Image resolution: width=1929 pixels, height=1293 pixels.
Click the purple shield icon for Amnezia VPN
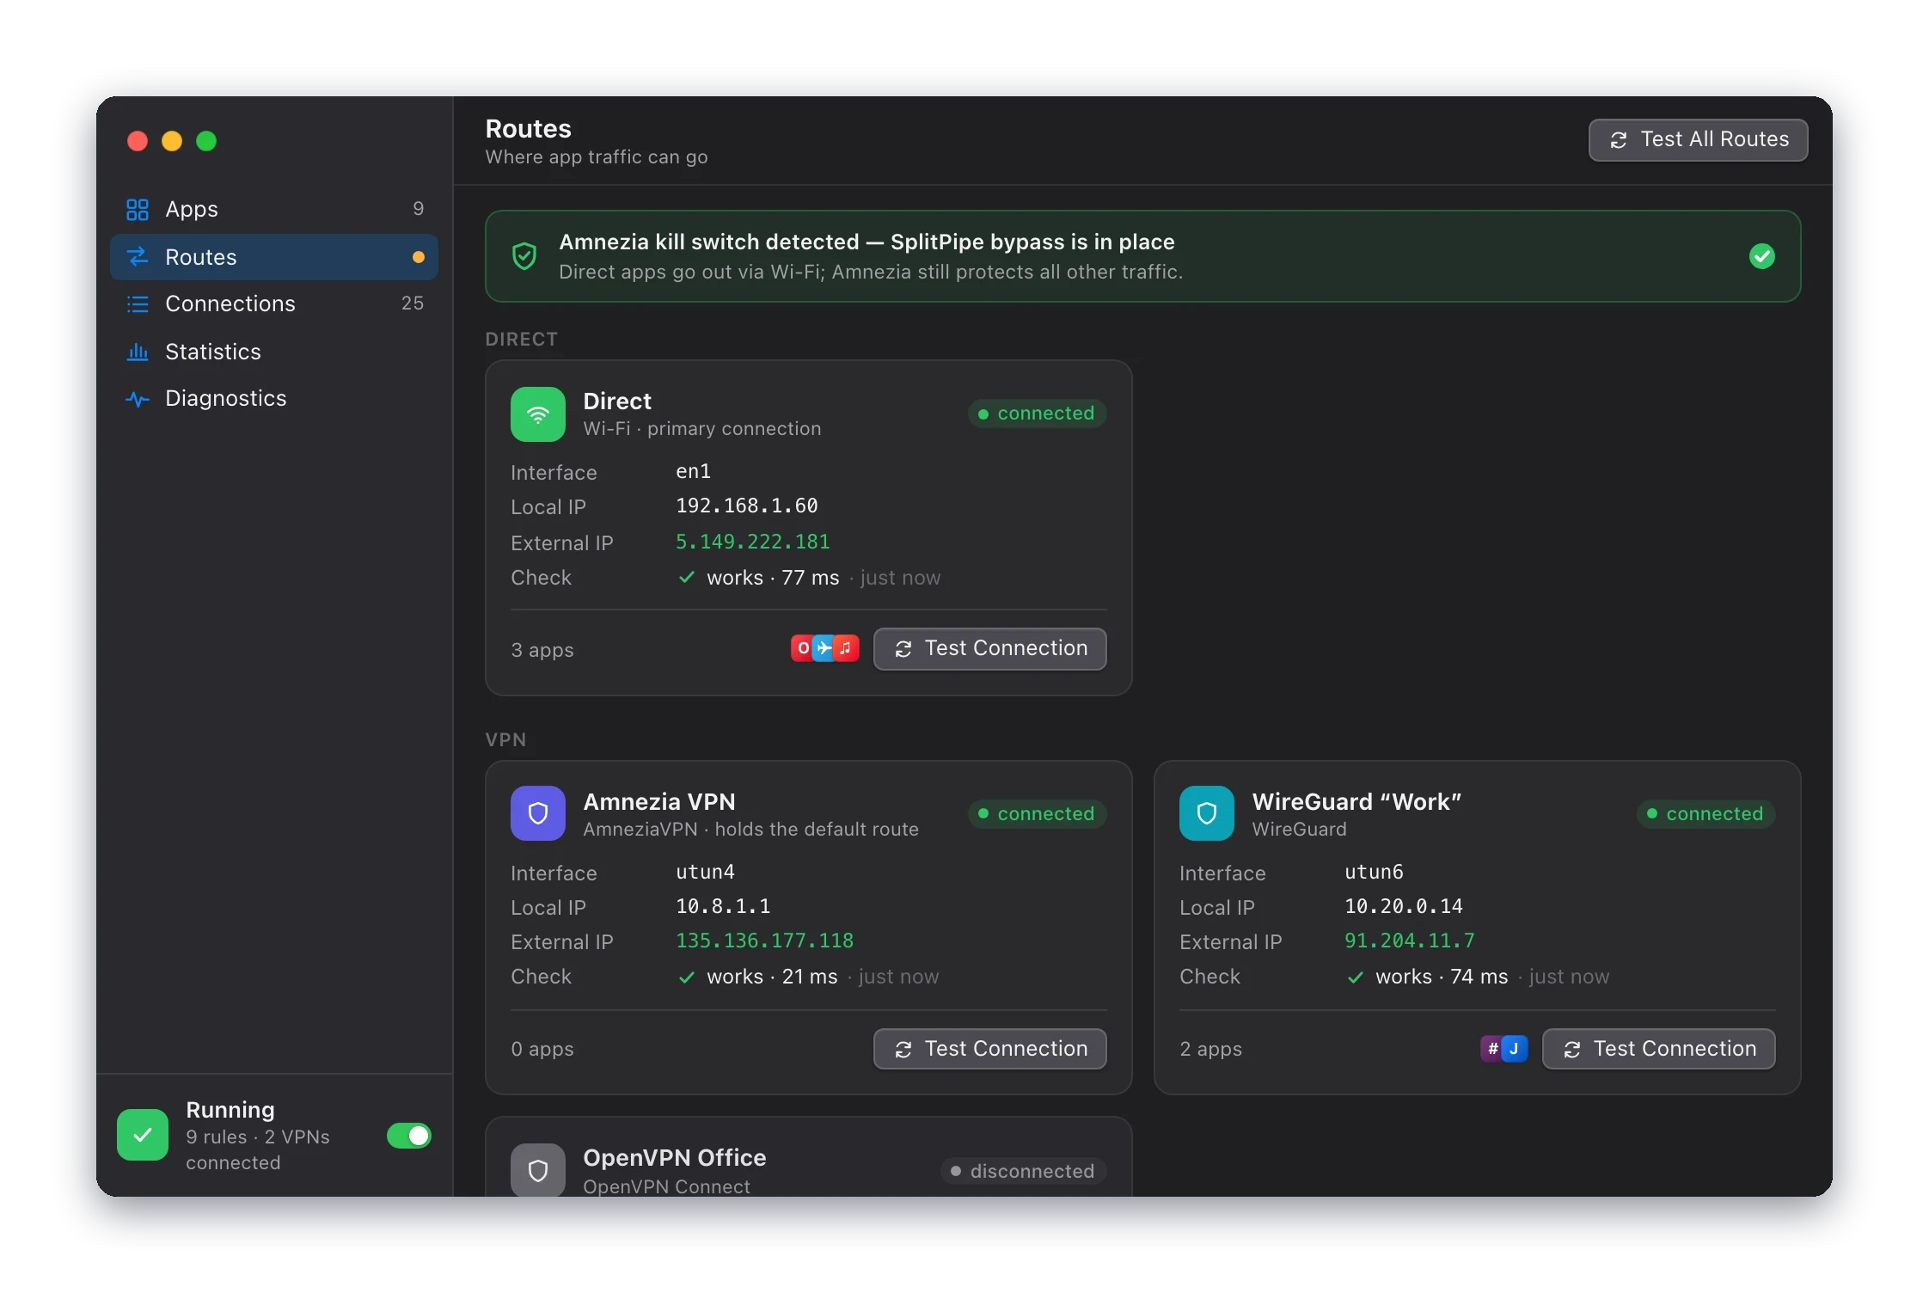(538, 813)
